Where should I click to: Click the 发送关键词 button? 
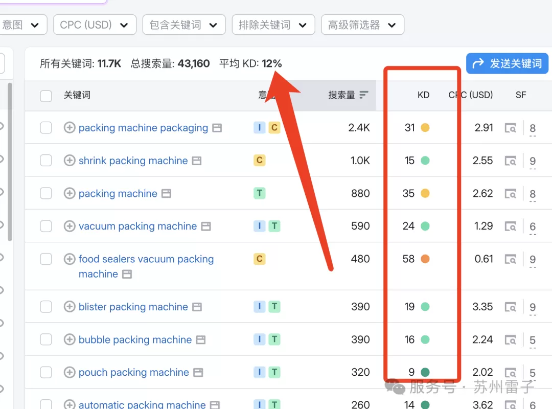tap(508, 63)
